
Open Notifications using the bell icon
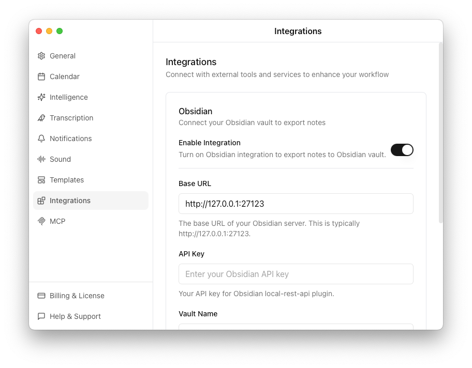[x=41, y=139]
